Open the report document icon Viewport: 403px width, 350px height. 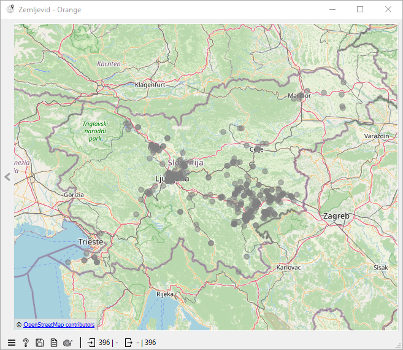tap(54, 343)
